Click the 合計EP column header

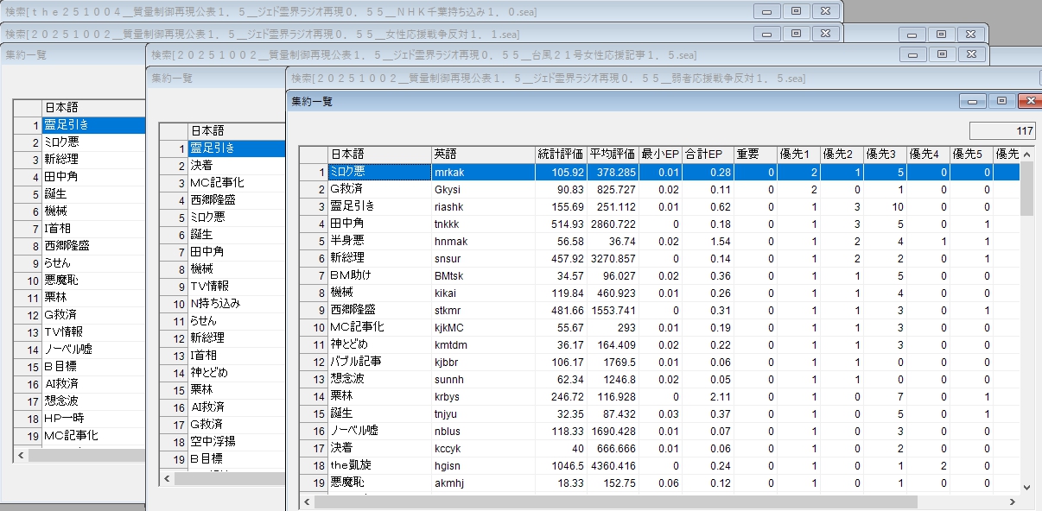pos(707,155)
